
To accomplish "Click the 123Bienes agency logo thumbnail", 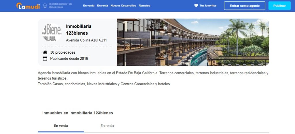I will click(52, 32).
